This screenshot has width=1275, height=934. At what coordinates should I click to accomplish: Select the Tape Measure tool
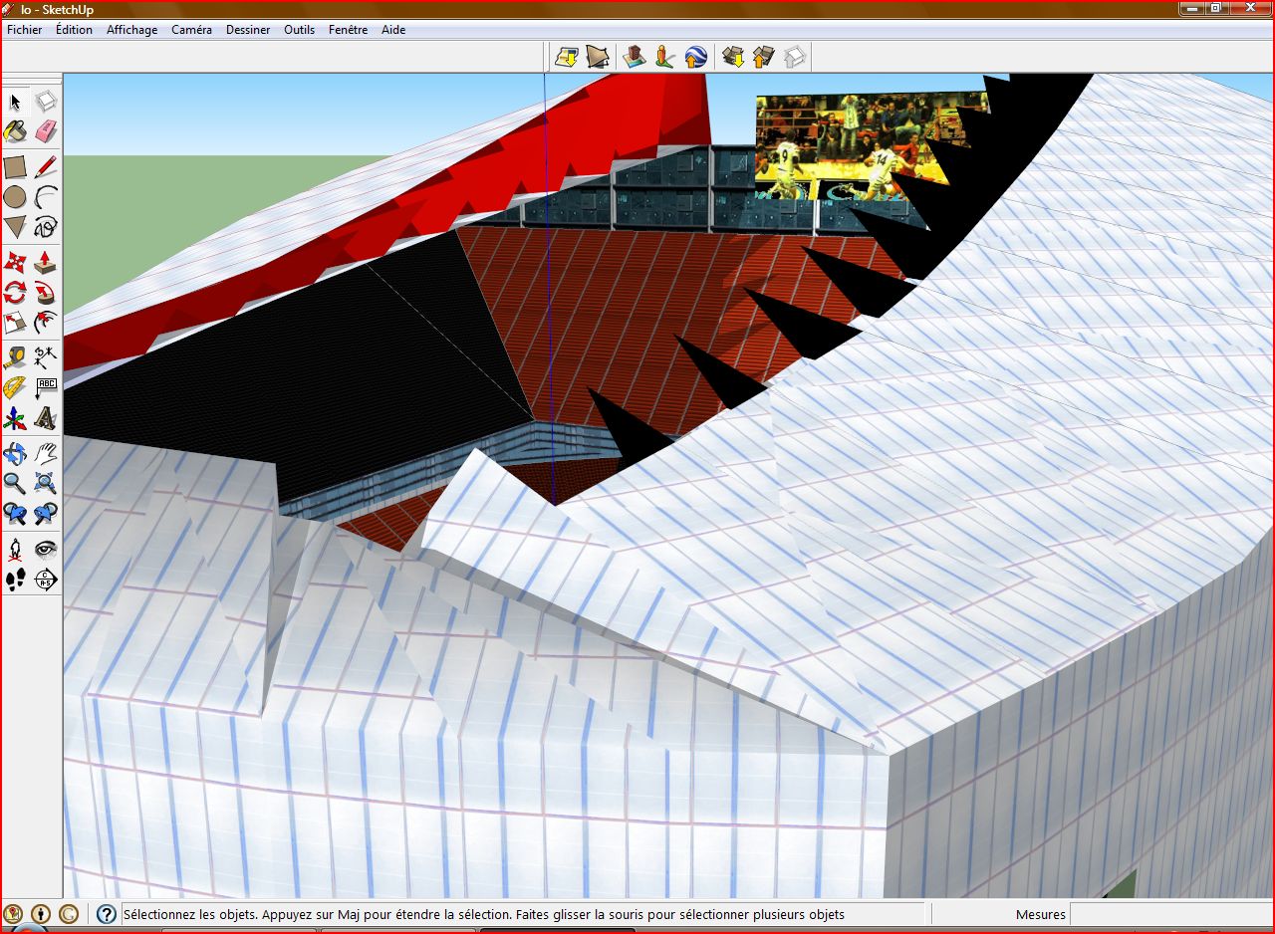[15, 356]
